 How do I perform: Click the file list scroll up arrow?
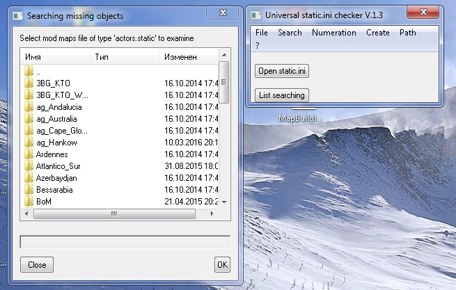click(x=224, y=55)
